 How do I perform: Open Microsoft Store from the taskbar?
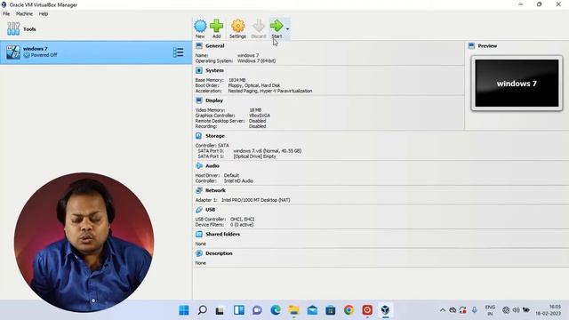point(330,310)
